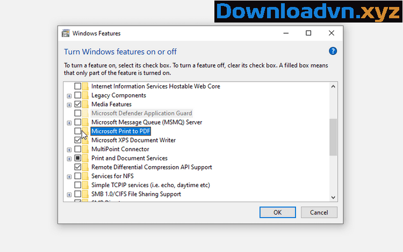This screenshot has width=403, height=252.
Task: Select the Microsoft XPS Document Writer label
Action: pyautogui.click(x=134, y=140)
